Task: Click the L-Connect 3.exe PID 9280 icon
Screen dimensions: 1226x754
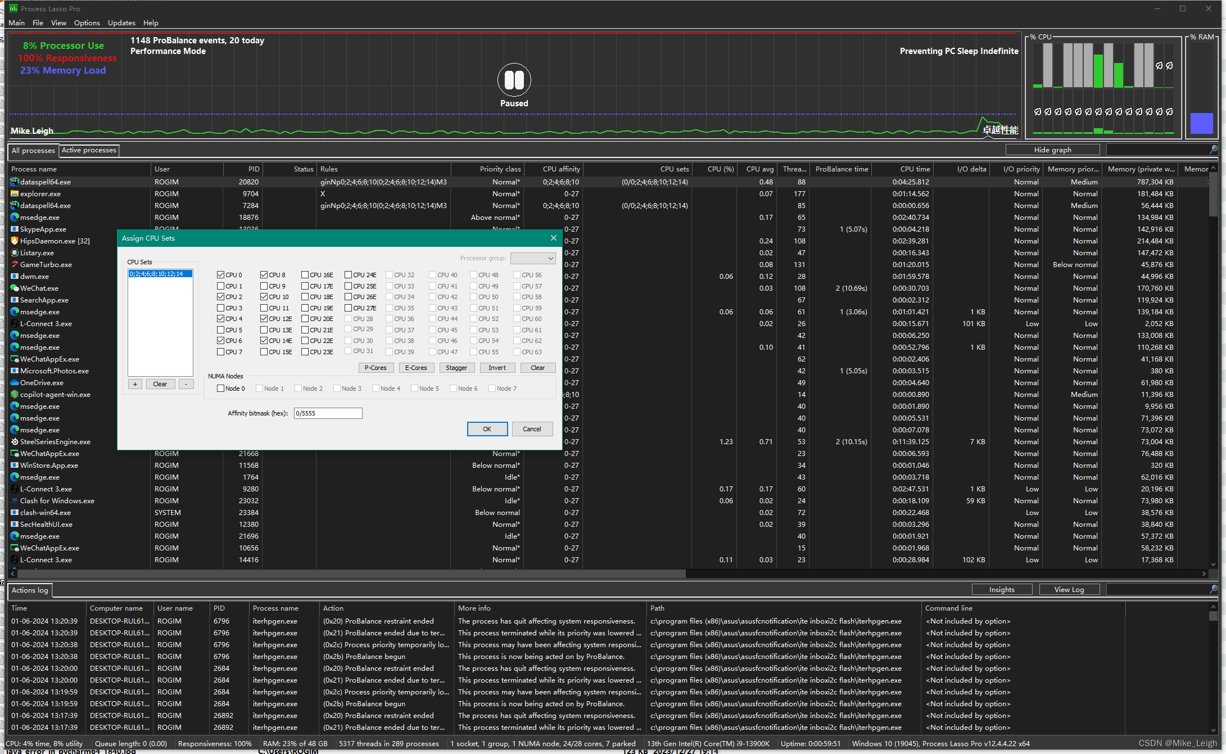Action: click(15, 489)
